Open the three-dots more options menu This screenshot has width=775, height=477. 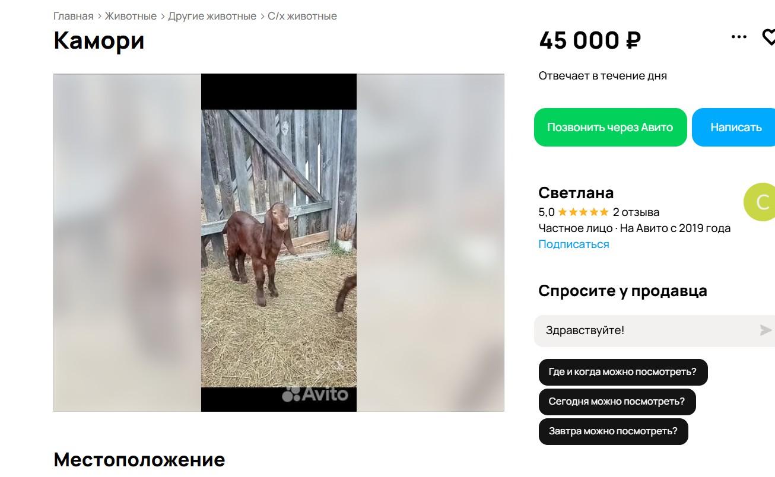tap(739, 37)
